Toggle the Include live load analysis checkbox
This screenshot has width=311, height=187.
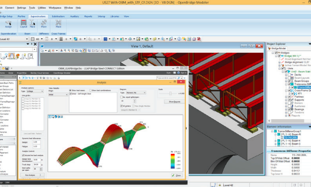click(x=23, y=155)
